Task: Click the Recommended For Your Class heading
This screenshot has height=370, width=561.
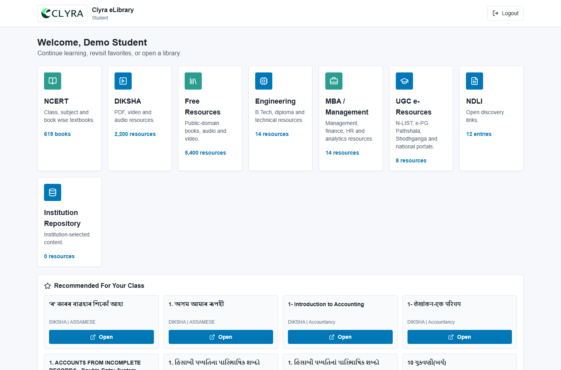Action: [99, 286]
